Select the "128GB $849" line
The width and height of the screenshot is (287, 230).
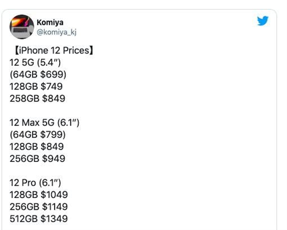(37, 147)
